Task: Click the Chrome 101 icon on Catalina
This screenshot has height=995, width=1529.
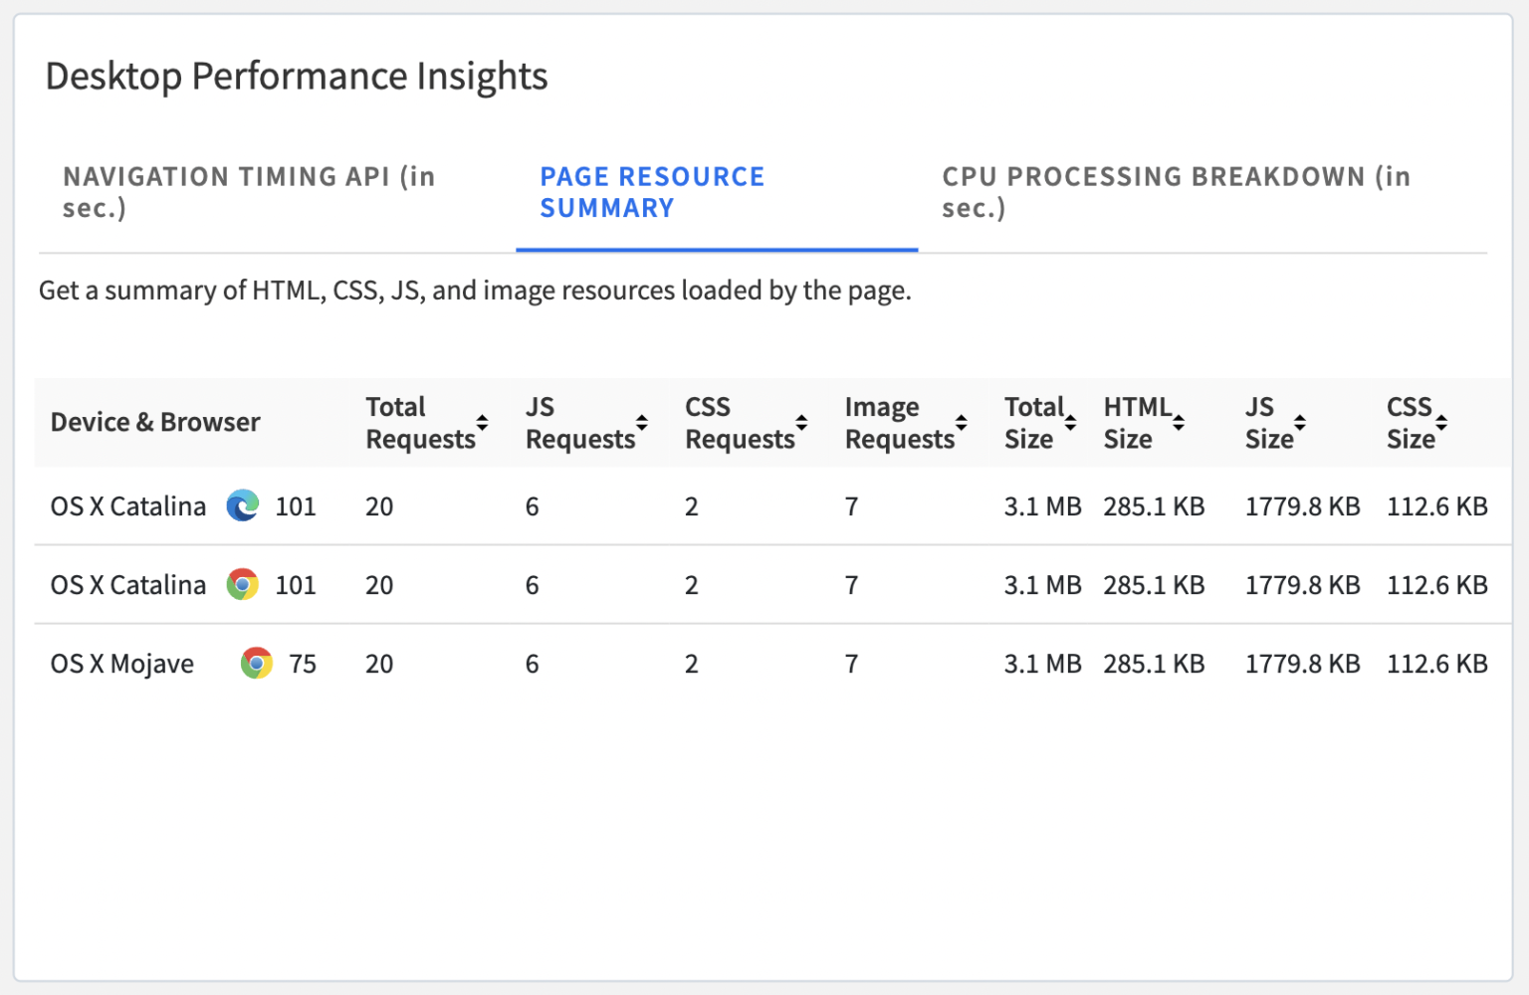Action: (x=243, y=585)
